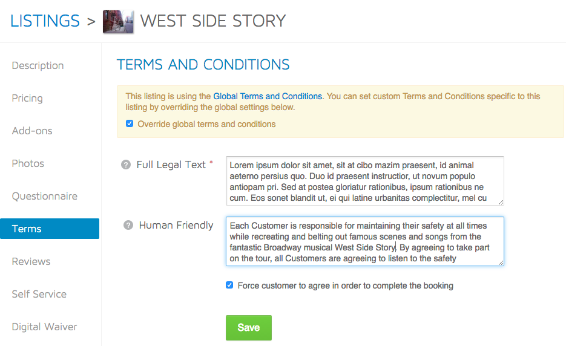Viewport: 566px width, 346px height.
Task: Open the Questionnaire section
Action: pos(45,196)
